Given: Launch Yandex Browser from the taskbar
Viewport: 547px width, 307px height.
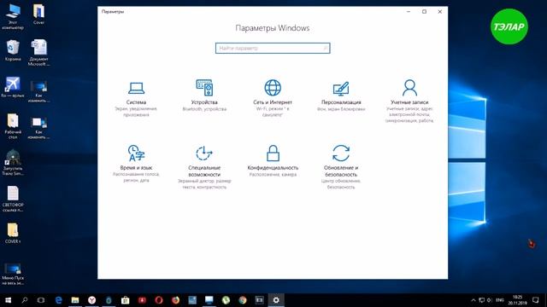Looking at the screenshot, I should tap(91, 300).
